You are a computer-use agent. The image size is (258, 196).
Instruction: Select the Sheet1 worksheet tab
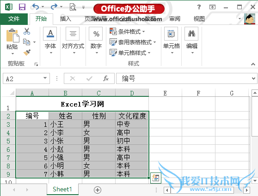click(62, 189)
